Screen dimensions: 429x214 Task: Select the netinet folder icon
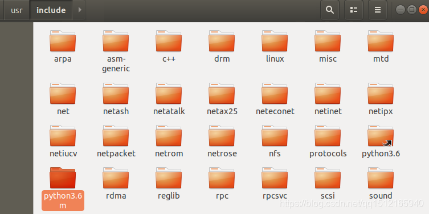click(328, 94)
